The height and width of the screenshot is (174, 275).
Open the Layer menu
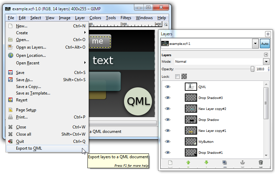80,18
